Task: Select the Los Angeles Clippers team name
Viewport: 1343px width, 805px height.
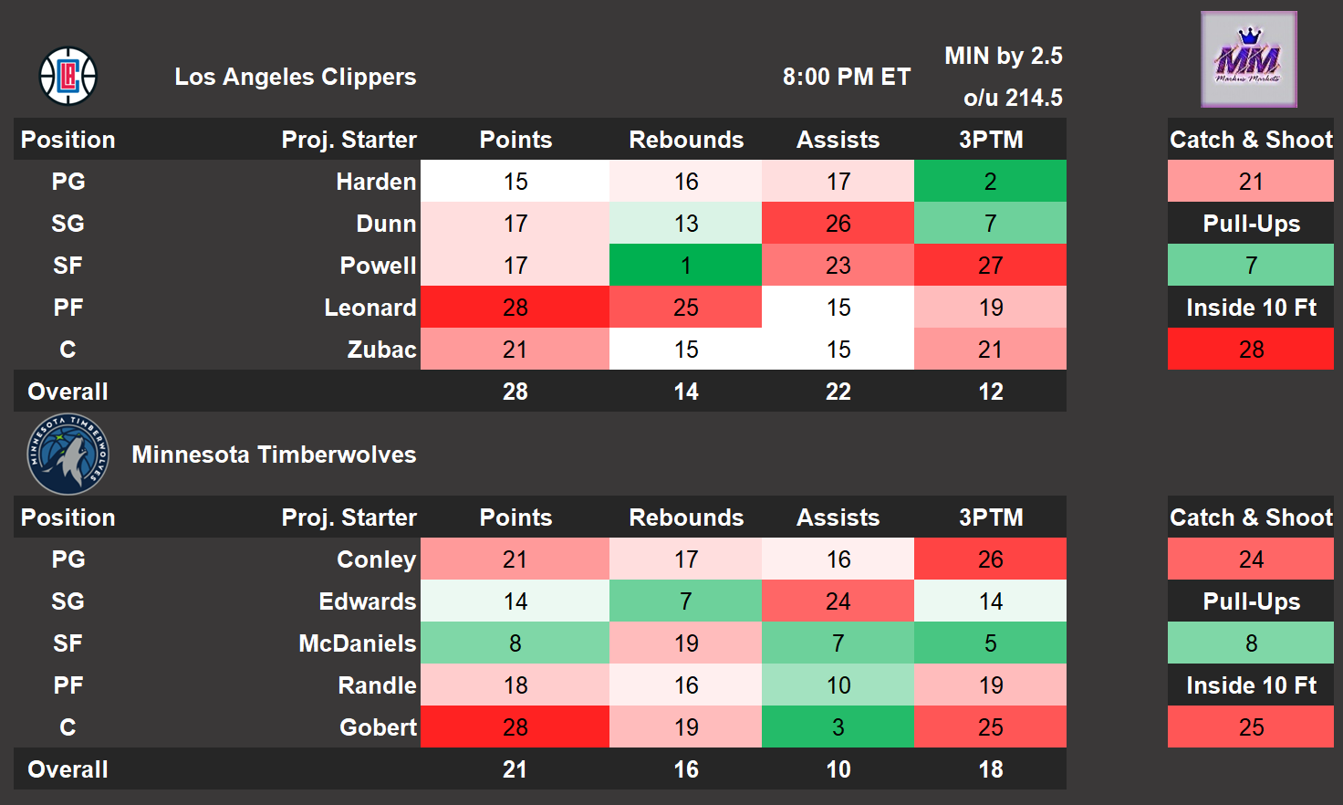Action: click(x=295, y=77)
